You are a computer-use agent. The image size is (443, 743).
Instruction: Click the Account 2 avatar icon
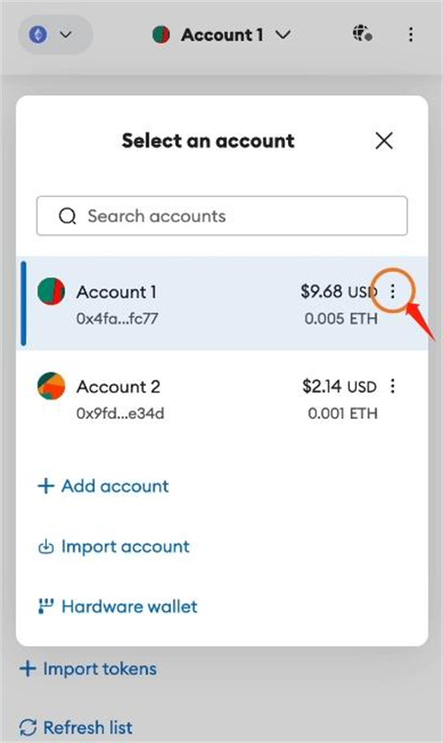(x=51, y=386)
